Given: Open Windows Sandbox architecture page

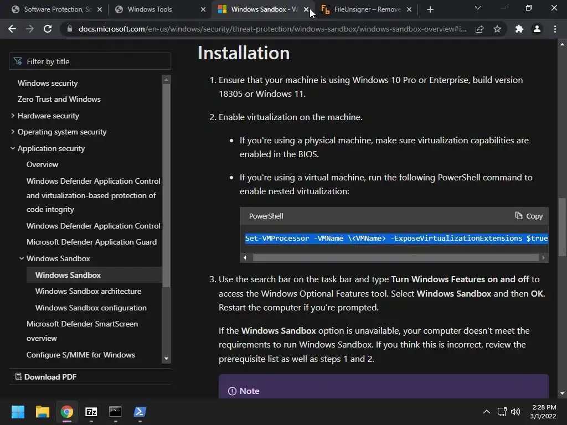Looking at the screenshot, I should click(x=88, y=291).
